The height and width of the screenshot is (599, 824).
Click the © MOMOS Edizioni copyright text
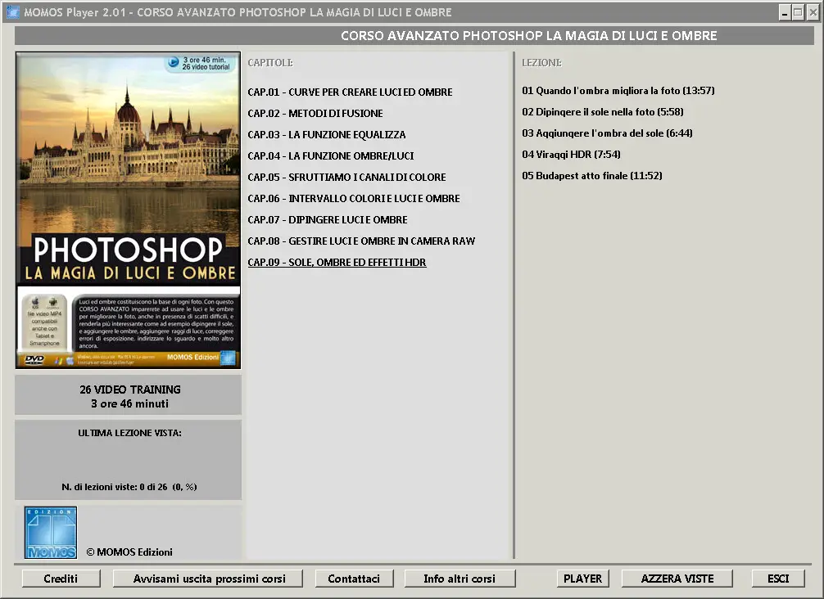(x=129, y=552)
